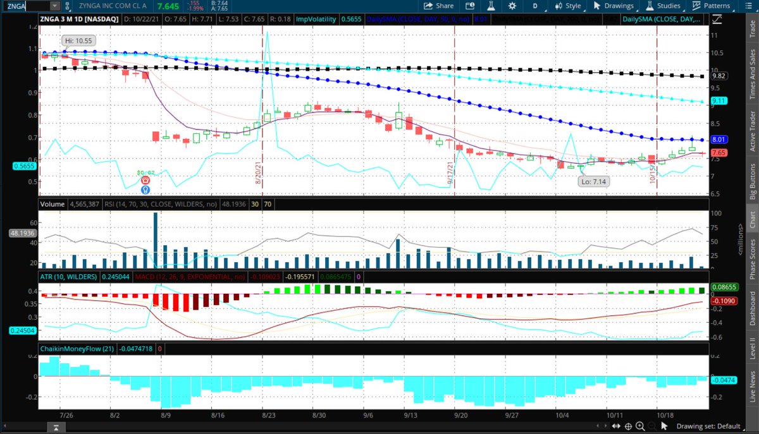Click the 9/17/21 expiration date marker
759x434 pixels.
451,172
